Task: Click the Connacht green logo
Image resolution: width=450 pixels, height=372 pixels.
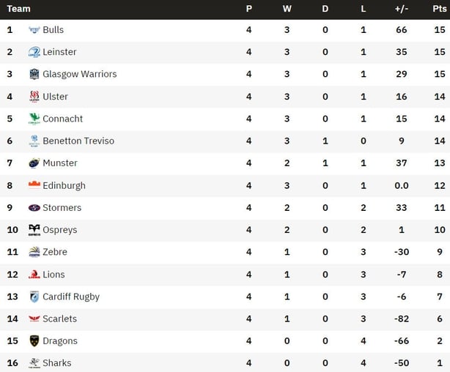Action: tap(34, 119)
